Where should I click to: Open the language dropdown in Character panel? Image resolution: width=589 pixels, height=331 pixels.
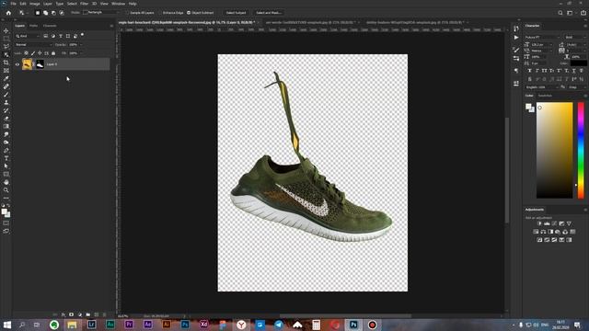point(542,87)
